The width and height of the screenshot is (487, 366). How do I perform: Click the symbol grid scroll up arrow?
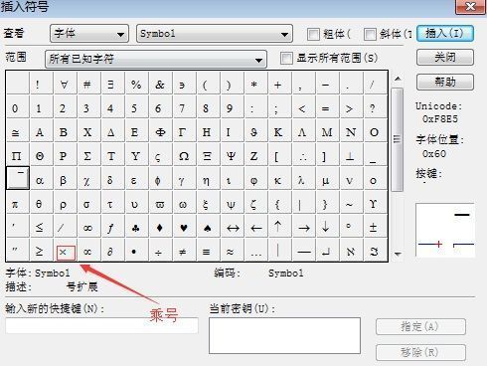(398, 79)
